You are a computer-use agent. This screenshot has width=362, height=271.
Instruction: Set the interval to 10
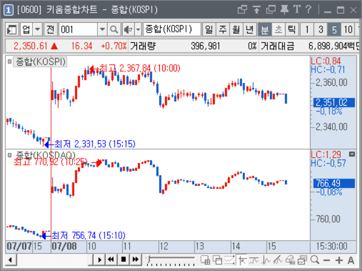click(x=348, y=29)
